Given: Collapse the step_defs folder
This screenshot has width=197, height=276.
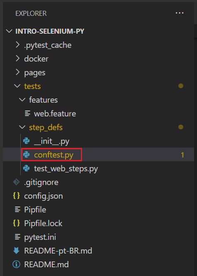Looking at the screenshot, I should coord(46,127).
